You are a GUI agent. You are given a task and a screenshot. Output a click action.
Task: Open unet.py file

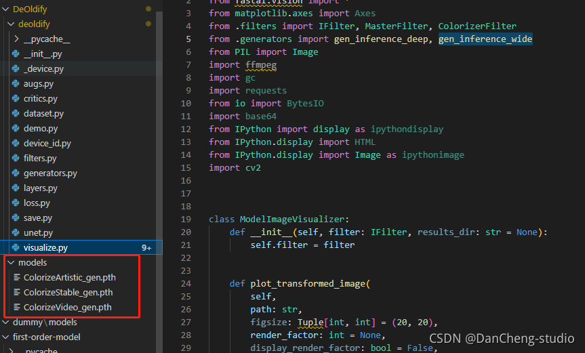pyautogui.click(x=39, y=233)
